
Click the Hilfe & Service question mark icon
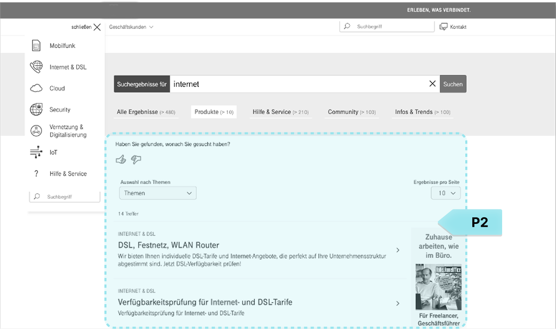pos(36,173)
